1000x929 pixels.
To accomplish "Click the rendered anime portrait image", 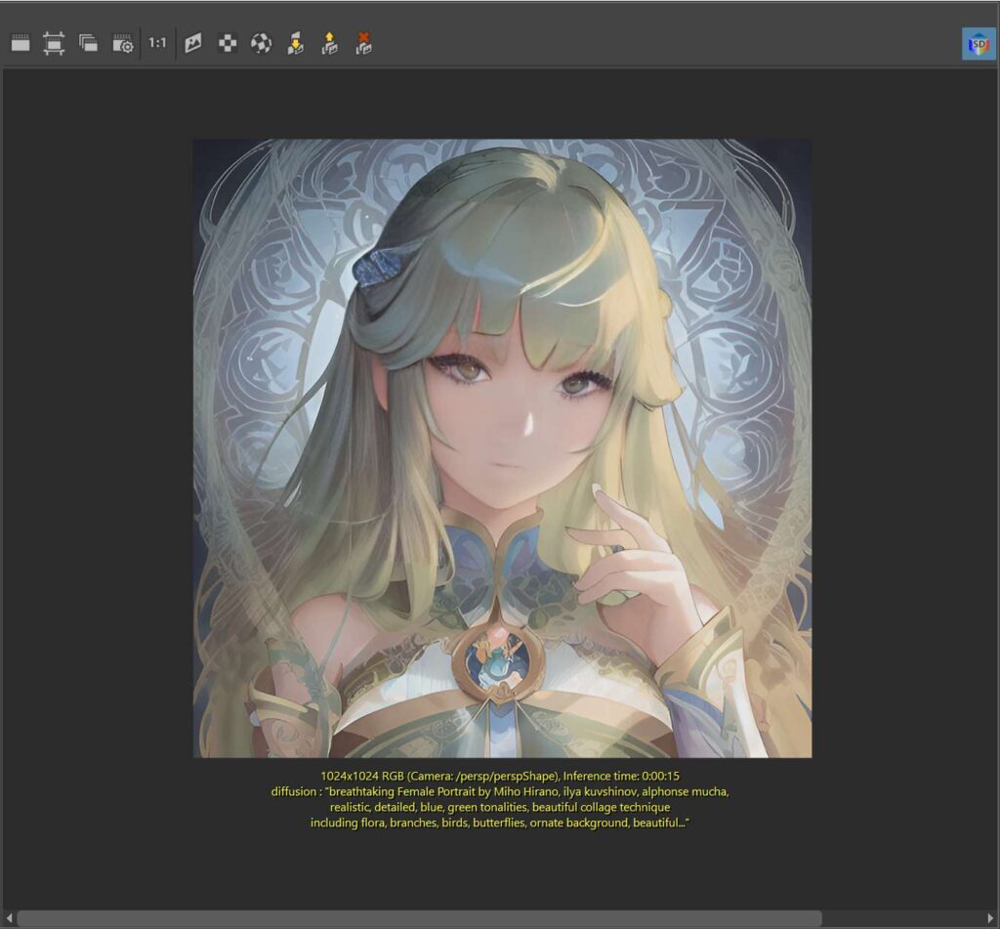I will [x=503, y=448].
